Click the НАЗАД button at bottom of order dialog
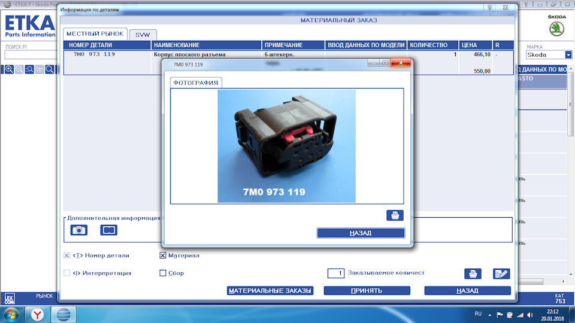The image size is (575, 323). tap(468, 291)
